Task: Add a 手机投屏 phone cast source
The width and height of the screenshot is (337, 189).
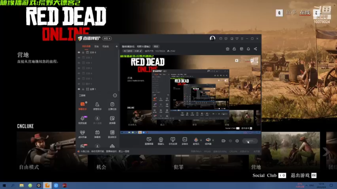Action: click(x=173, y=141)
